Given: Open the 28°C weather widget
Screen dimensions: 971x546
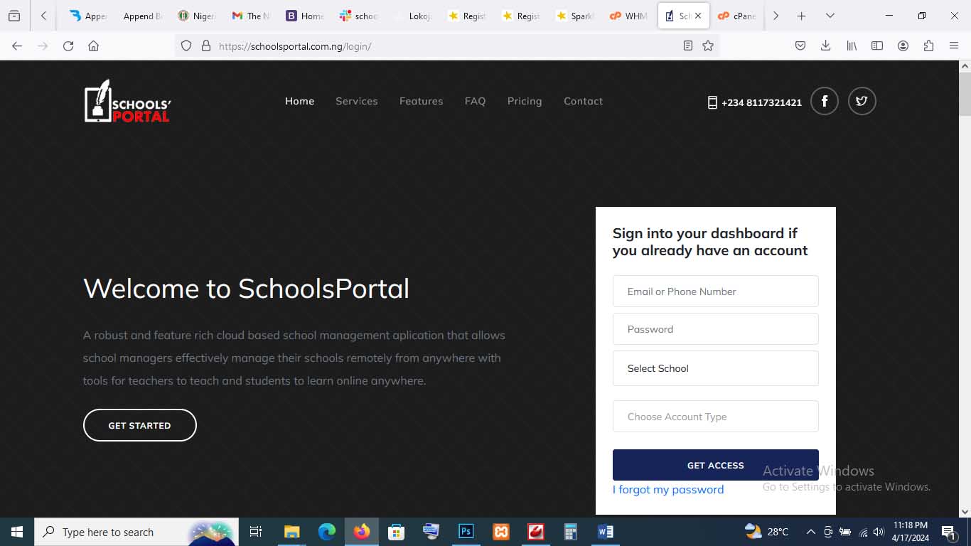Looking at the screenshot, I should 766,532.
